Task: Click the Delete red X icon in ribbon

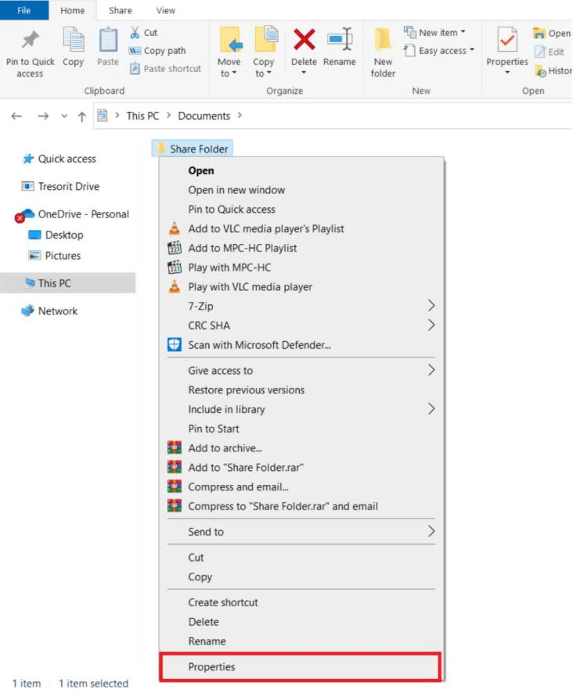Action: [304, 39]
